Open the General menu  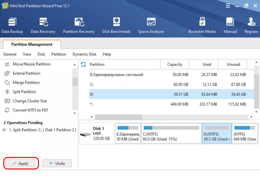click(x=10, y=54)
